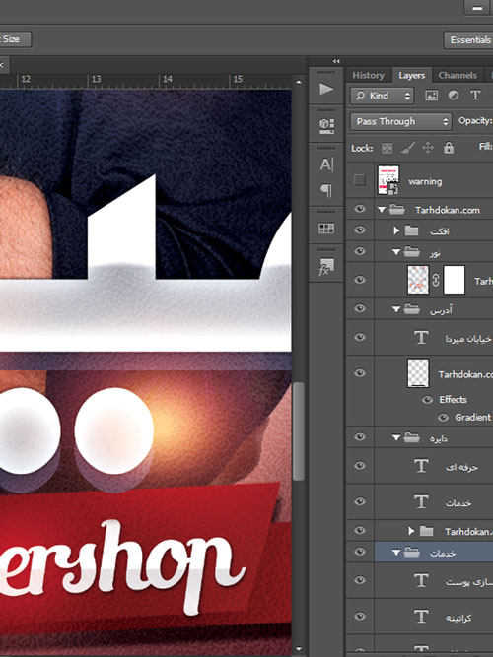Click Tarhdokan.co layer thumbnail
The height and width of the screenshot is (657, 493).
click(x=418, y=373)
